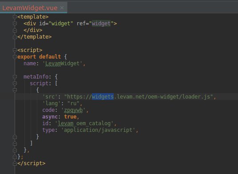Collapse the export default fold

coord(15,57)
